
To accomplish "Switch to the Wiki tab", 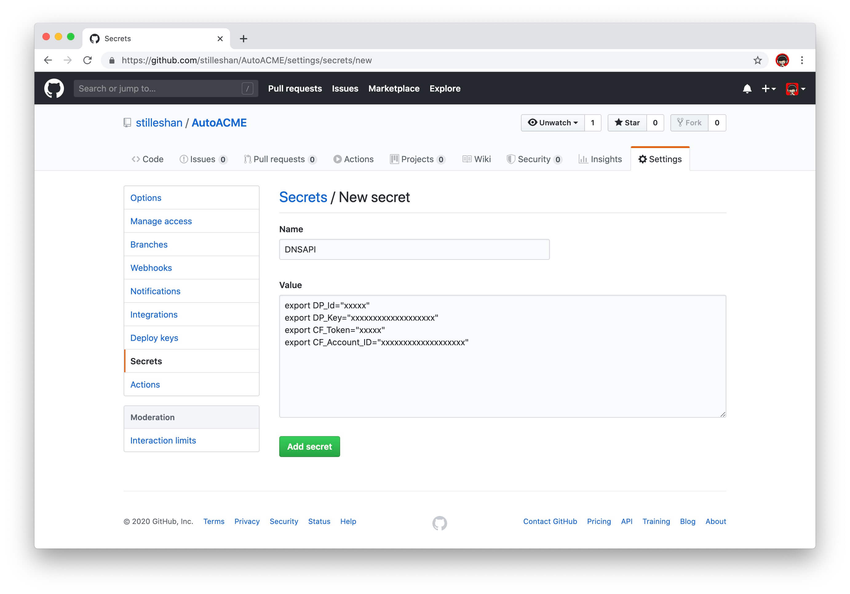I will tap(476, 159).
